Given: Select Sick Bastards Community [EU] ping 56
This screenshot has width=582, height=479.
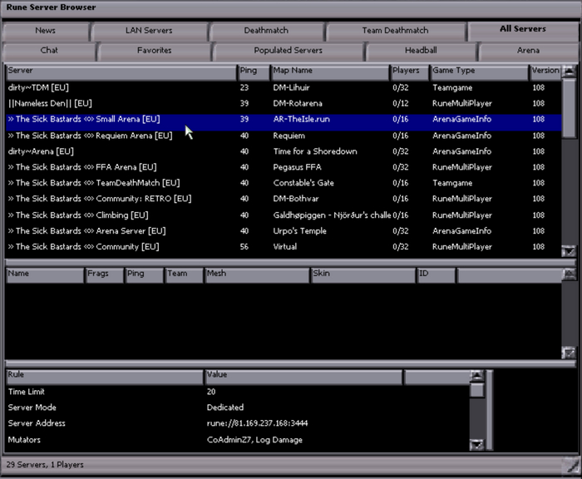Looking at the screenshot, I should pos(284,247).
